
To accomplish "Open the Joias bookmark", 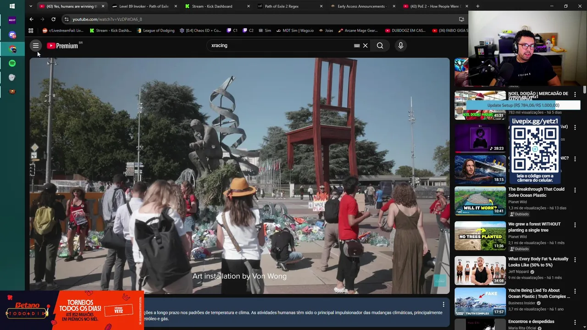I will click(x=326, y=31).
